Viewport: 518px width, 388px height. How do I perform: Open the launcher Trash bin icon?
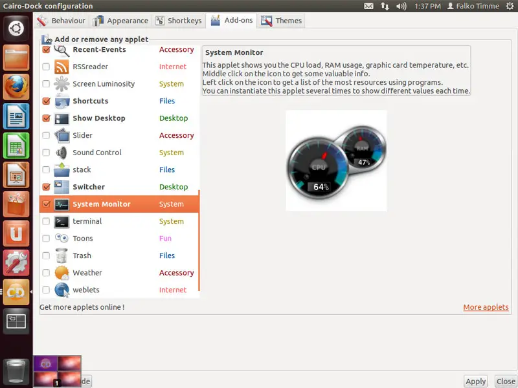(x=16, y=372)
